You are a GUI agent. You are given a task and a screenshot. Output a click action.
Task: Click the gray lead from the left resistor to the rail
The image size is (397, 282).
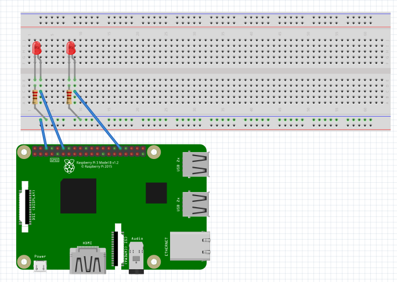click(x=41, y=113)
